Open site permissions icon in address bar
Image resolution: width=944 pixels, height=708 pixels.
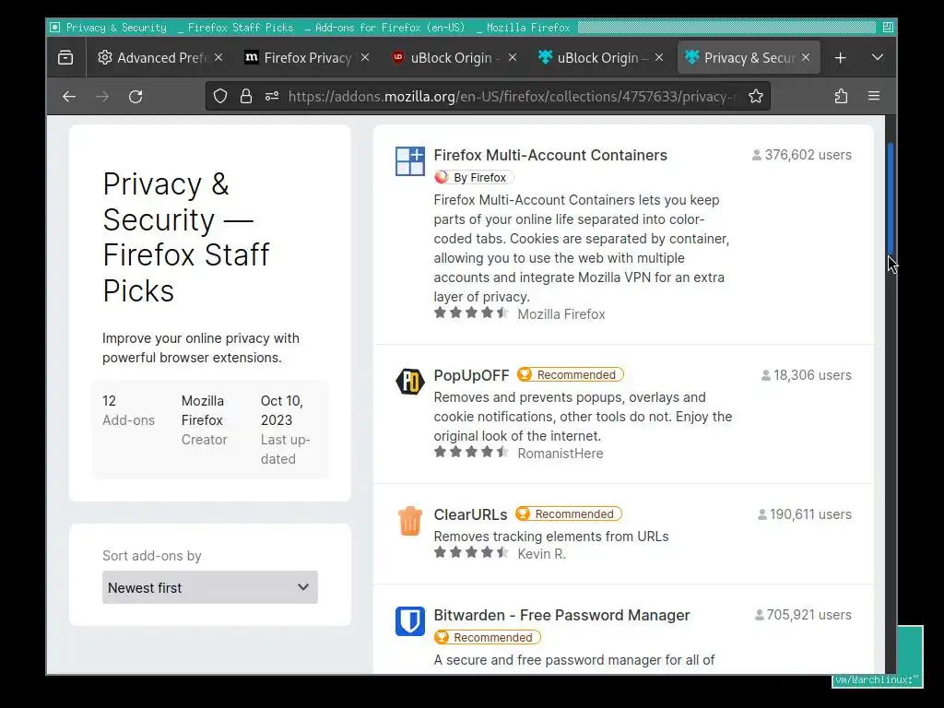[272, 96]
